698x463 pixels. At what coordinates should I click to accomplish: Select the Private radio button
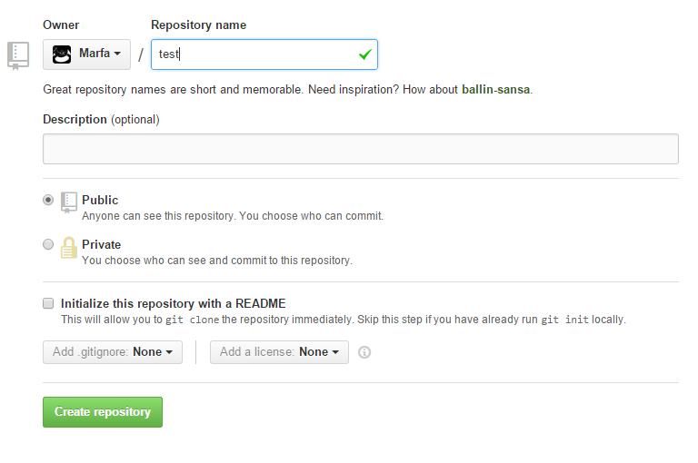pyautogui.click(x=48, y=244)
